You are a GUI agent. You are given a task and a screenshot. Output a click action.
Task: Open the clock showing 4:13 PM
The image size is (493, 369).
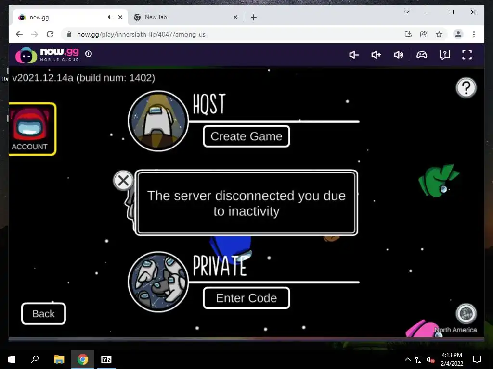point(452,359)
